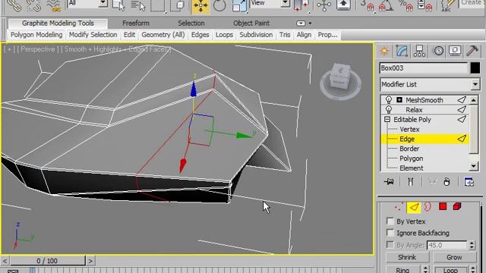Toggle Angle Snap icon
This screenshot has height=273, width=486.
[x=387, y=5]
